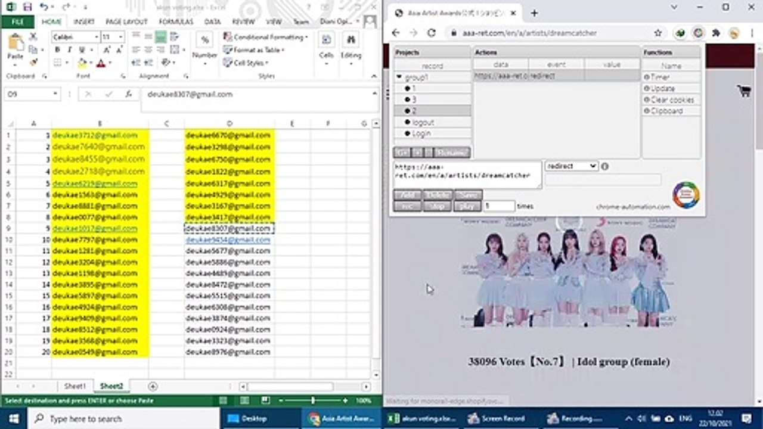Click the play times count field
This screenshot has width=763, height=429.
(x=499, y=206)
